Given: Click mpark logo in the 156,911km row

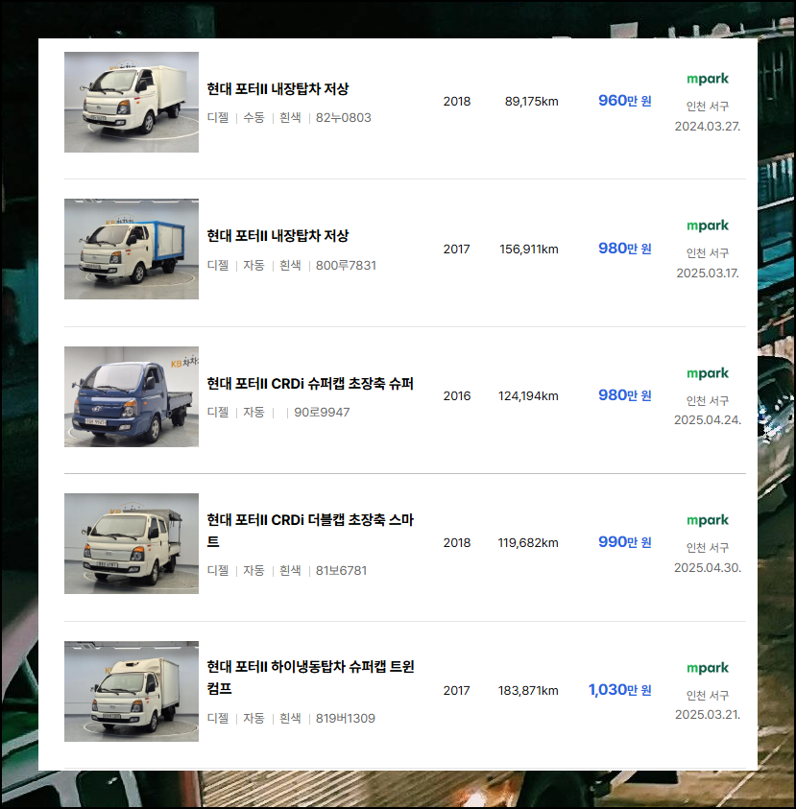Looking at the screenshot, I should [x=708, y=226].
